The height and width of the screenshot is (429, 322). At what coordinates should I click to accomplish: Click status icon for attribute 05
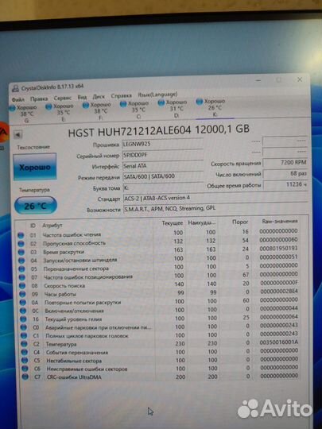(22, 269)
